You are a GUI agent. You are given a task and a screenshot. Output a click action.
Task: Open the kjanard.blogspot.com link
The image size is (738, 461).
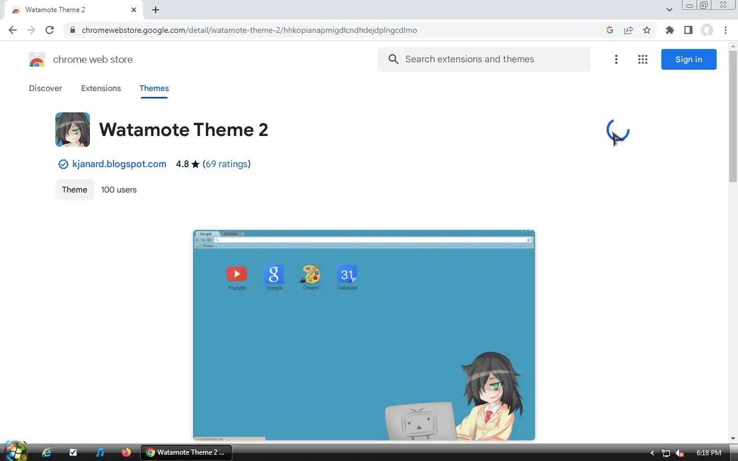click(x=119, y=164)
